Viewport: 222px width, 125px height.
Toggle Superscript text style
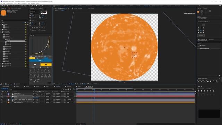(42, 28)
